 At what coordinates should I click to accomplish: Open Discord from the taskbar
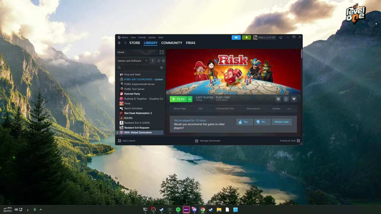(194, 210)
